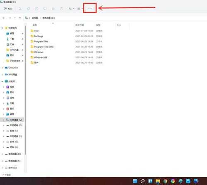Open File Explorer from the taskbar
This screenshot has height=185, width=207.
pos(158,181)
